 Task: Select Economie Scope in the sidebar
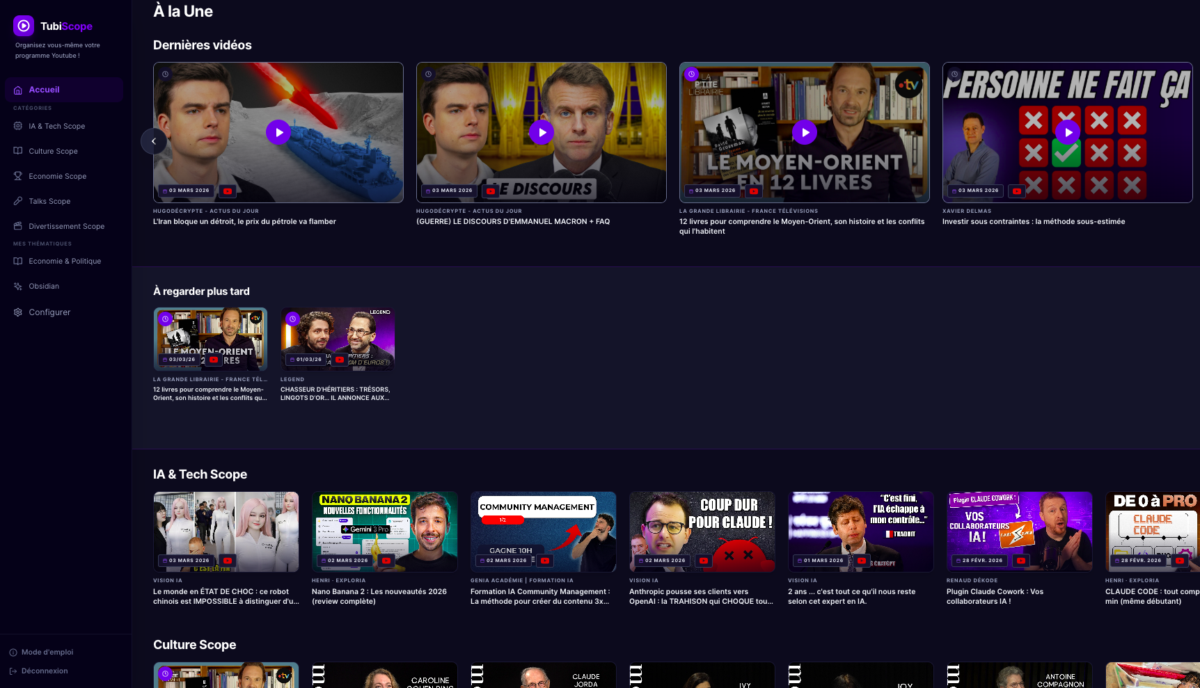(x=57, y=176)
